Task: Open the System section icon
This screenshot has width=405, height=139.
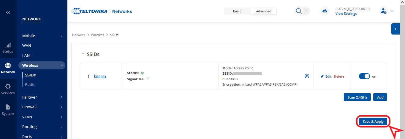Action: pyautogui.click(x=8, y=109)
